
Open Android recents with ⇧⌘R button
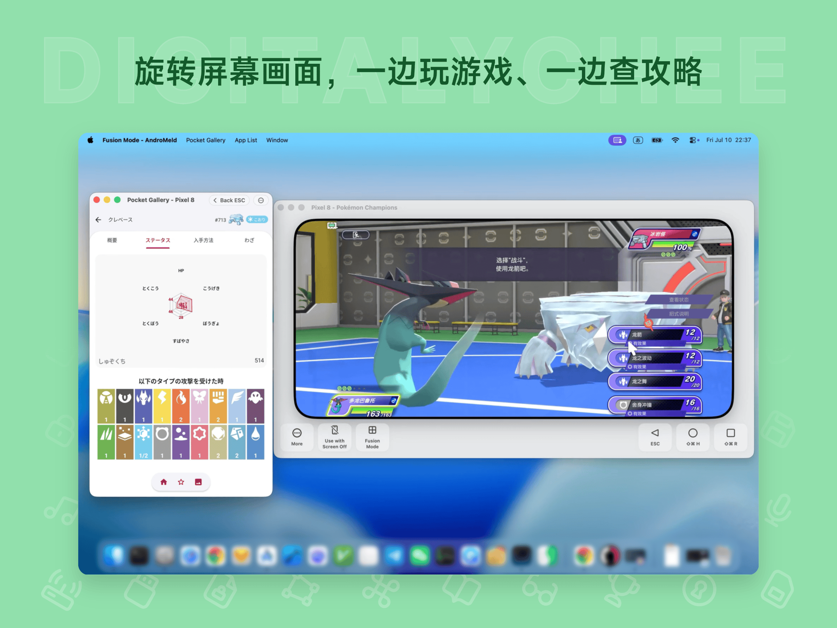731,437
